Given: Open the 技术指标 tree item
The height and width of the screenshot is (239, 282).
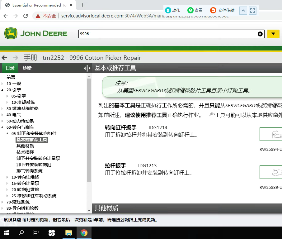Looking at the screenshot, I should point(25,152).
